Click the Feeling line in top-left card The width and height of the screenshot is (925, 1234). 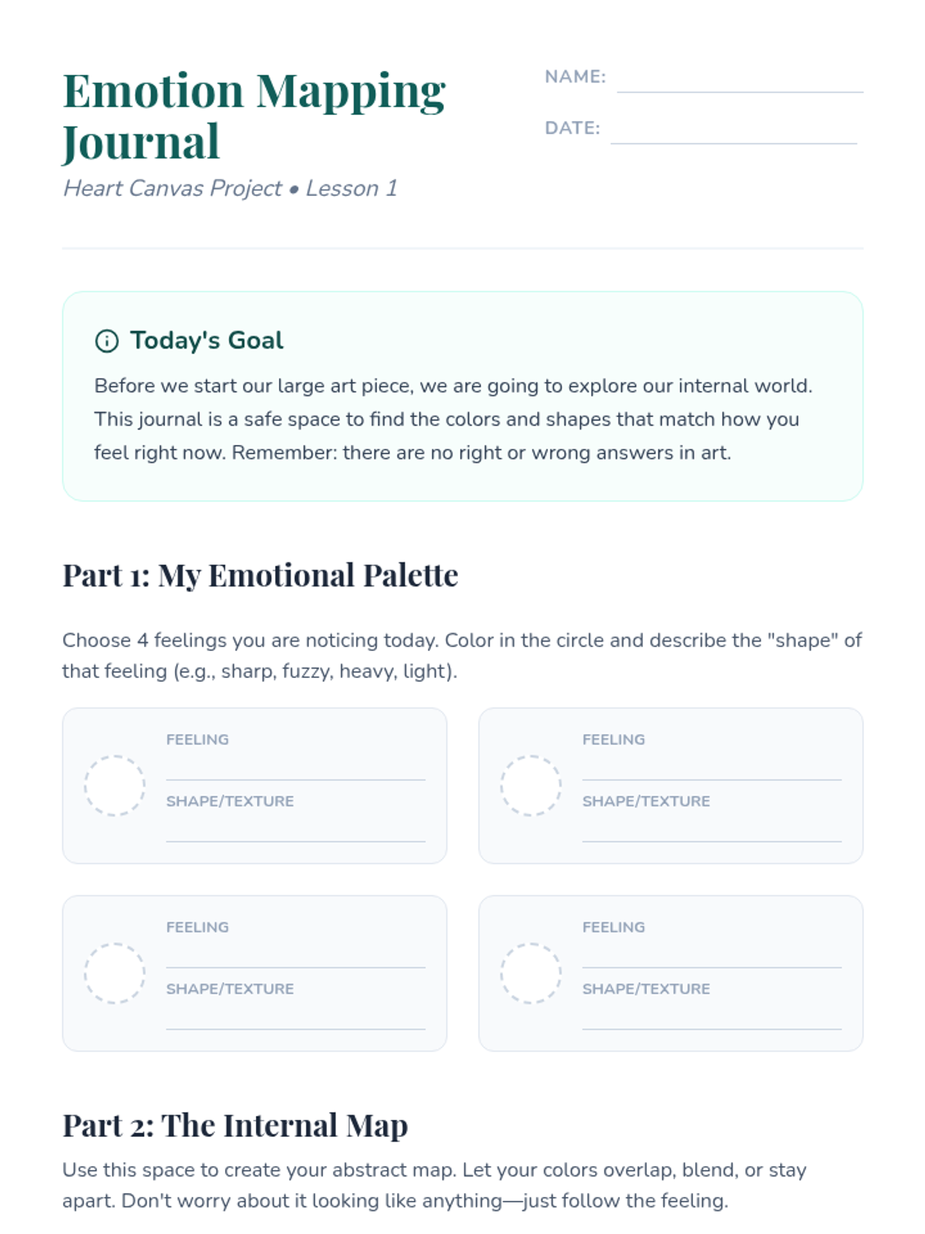pos(295,768)
